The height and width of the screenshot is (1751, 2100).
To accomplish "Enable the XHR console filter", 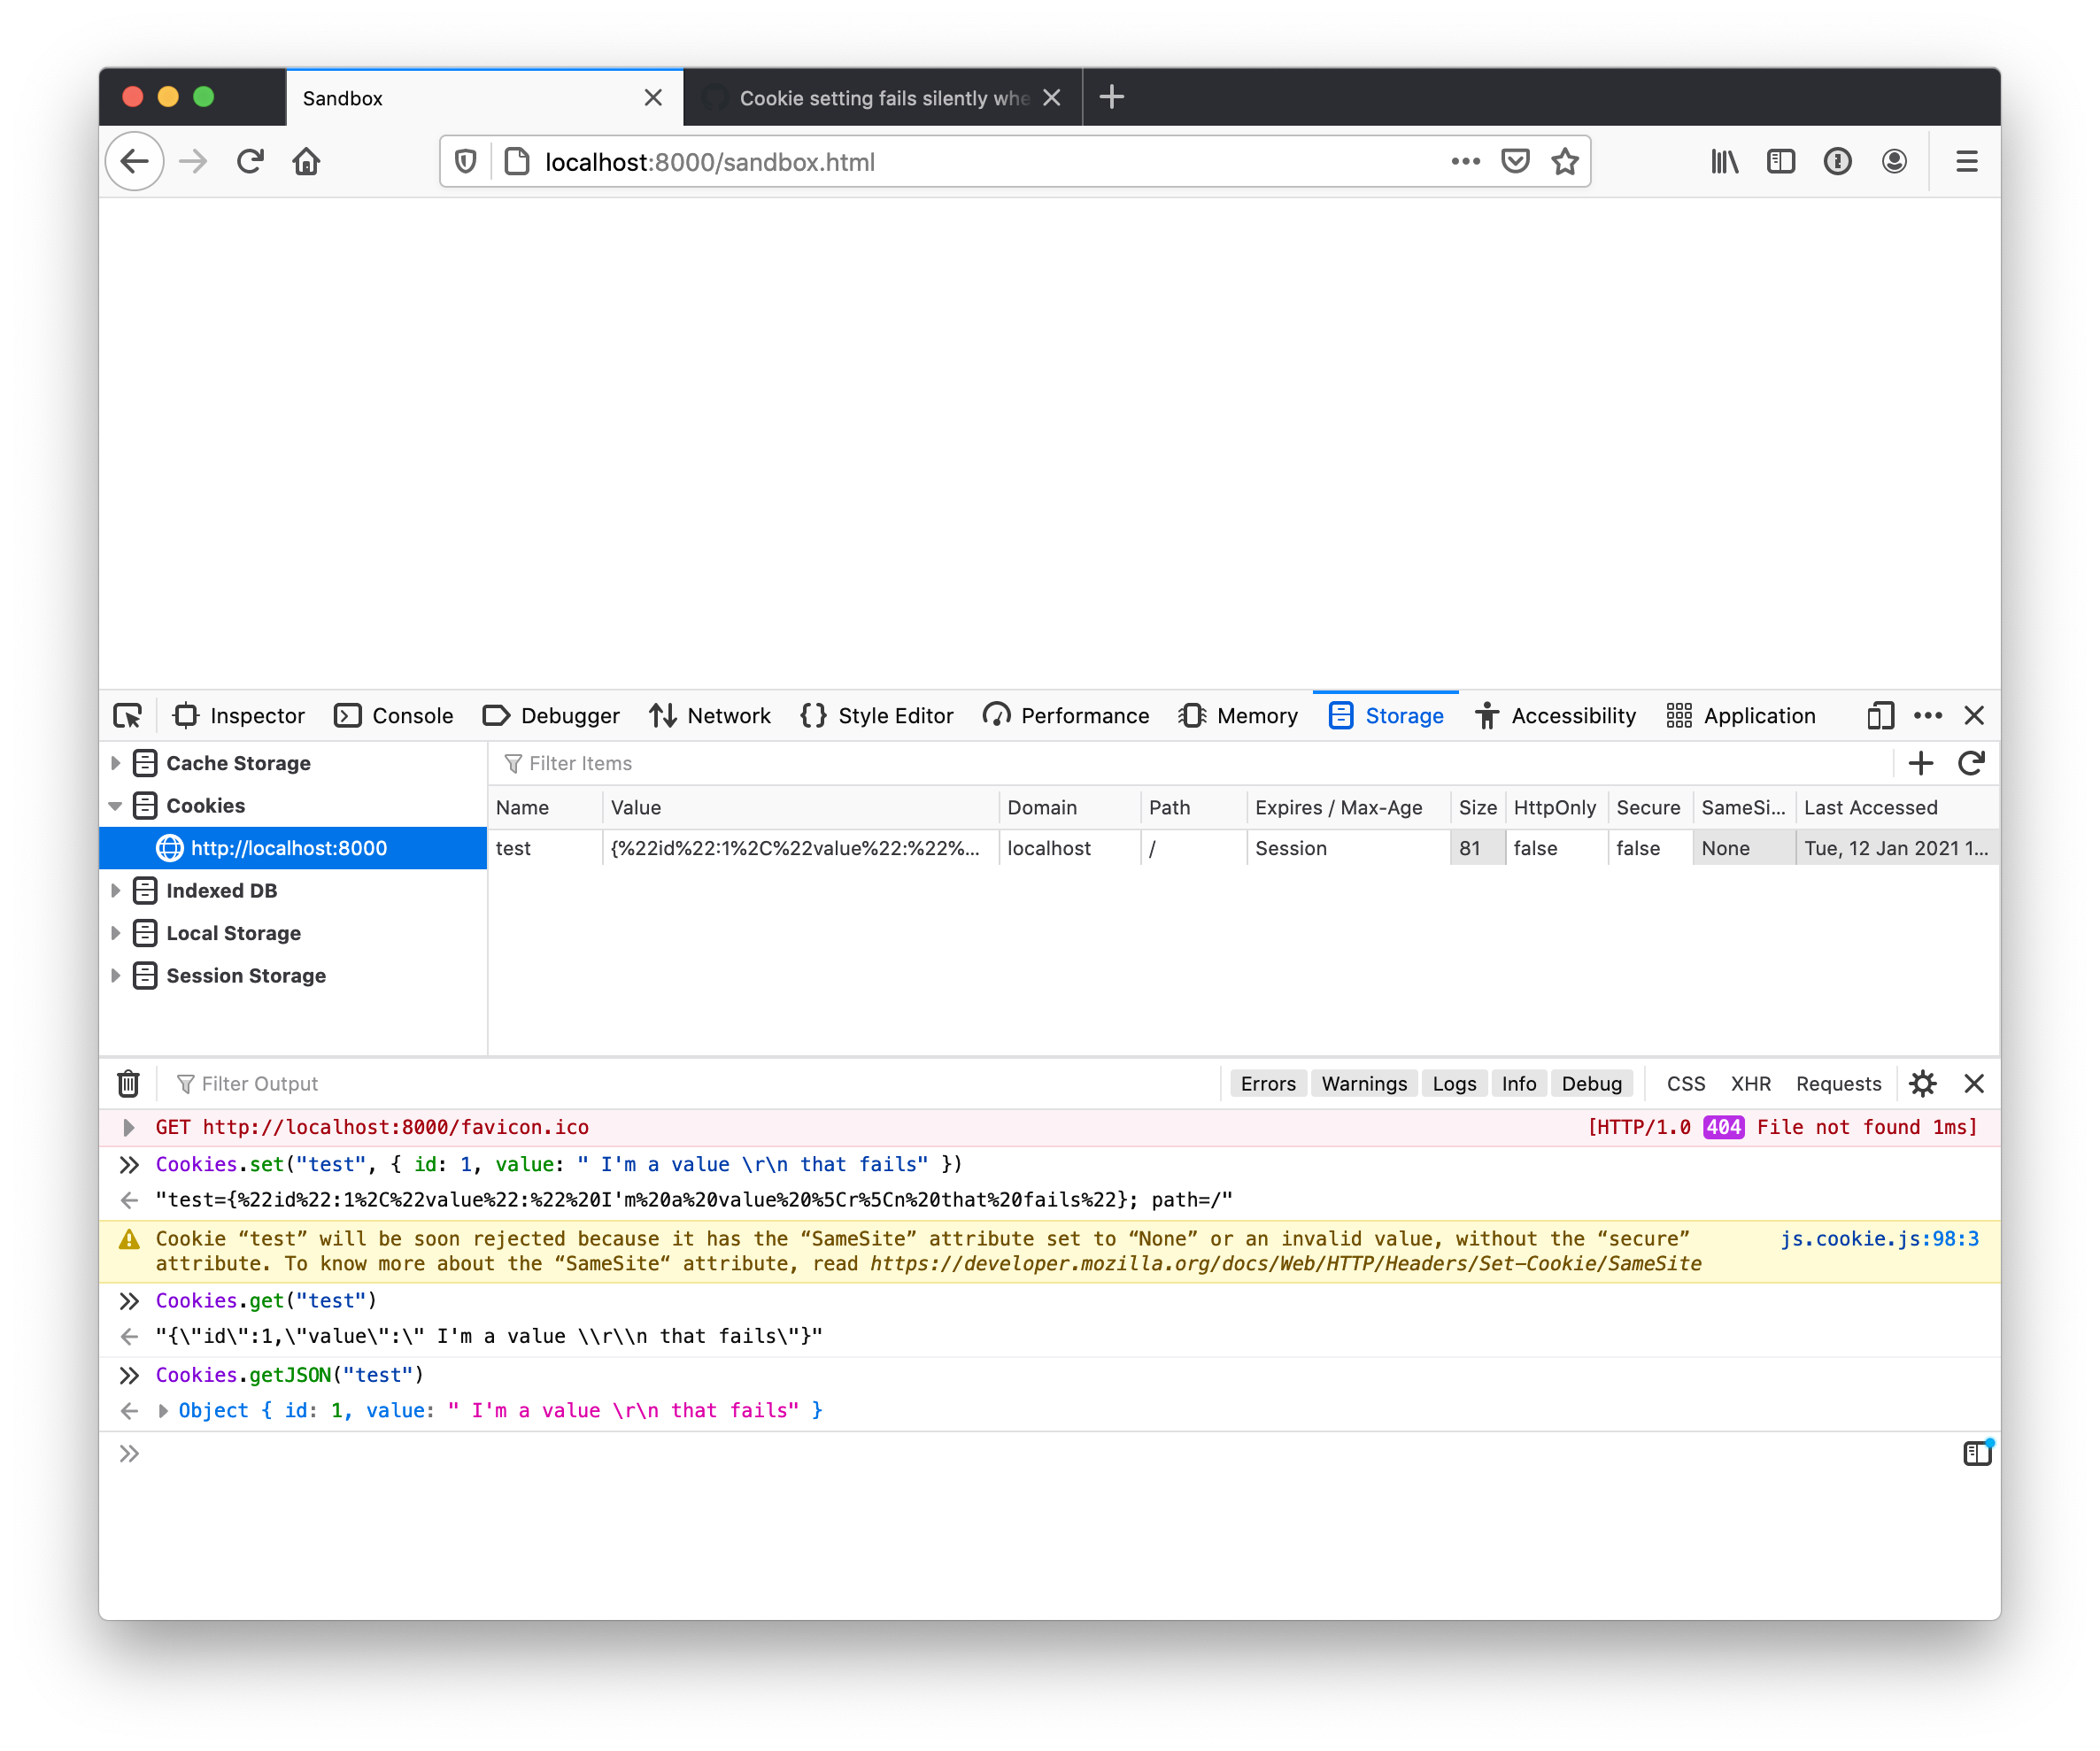I will tap(1751, 1084).
